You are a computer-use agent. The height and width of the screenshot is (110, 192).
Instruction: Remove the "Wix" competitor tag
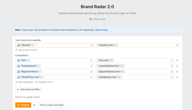(x=28, y=60)
